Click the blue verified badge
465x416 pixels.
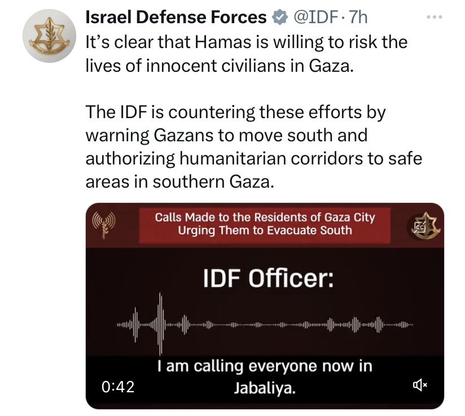pos(278,18)
